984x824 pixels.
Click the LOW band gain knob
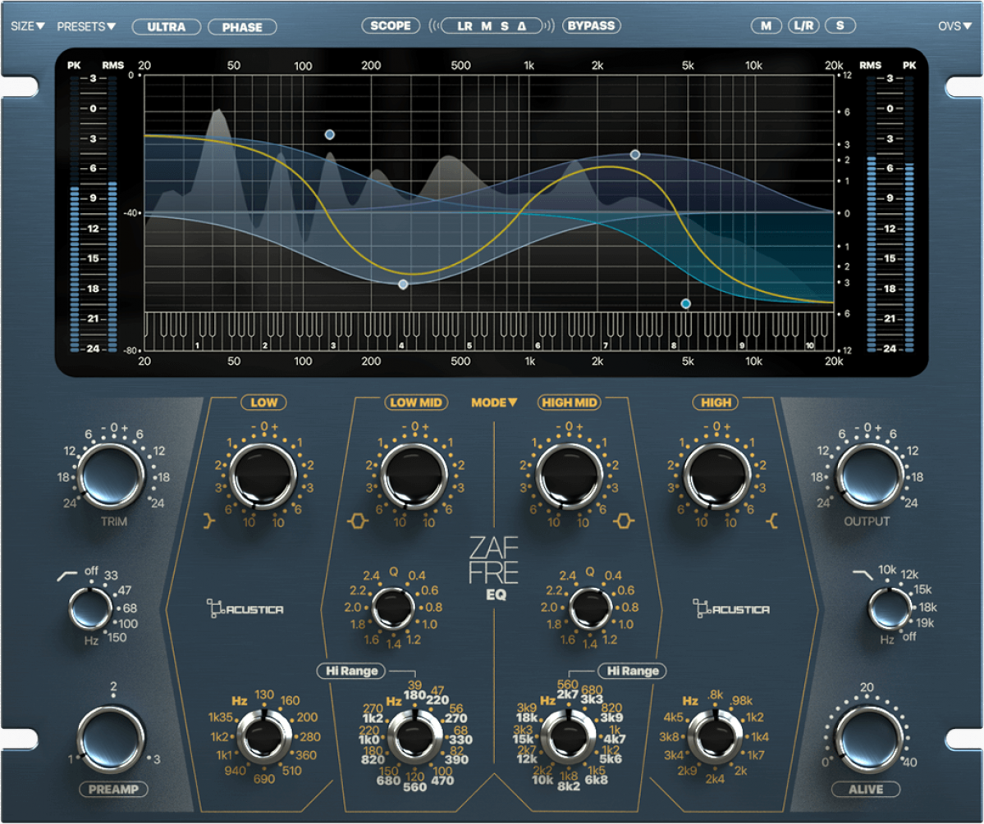point(263,476)
